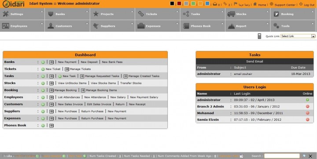Click the Support Center globe icon
This screenshot has height=159, width=317.
point(272,4)
